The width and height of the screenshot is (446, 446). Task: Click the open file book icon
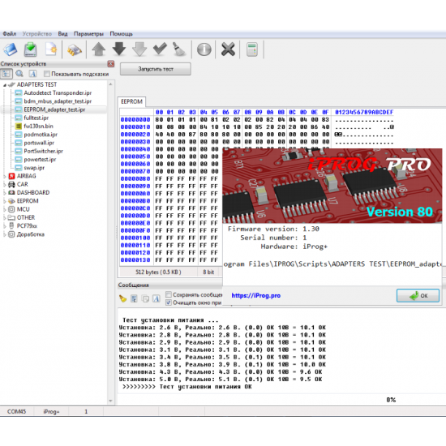[11, 49]
